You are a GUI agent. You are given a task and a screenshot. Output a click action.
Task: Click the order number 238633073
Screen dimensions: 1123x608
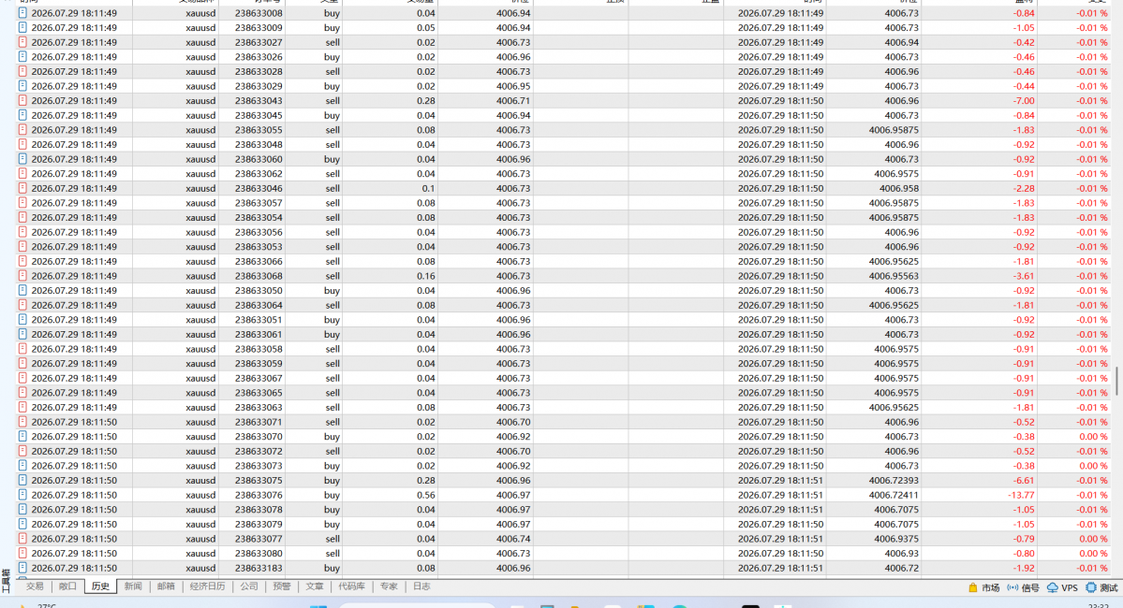point(259,466)
